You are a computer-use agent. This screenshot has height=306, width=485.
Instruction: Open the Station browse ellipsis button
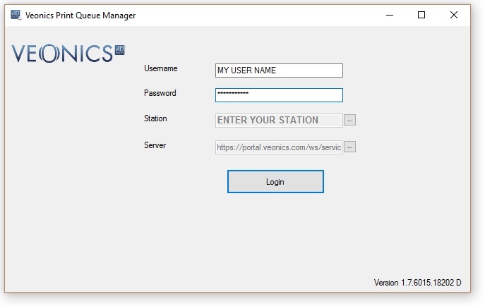coord(350,120)
